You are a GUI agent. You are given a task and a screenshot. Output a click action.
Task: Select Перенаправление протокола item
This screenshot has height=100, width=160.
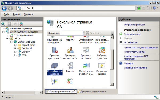[102, 41]
